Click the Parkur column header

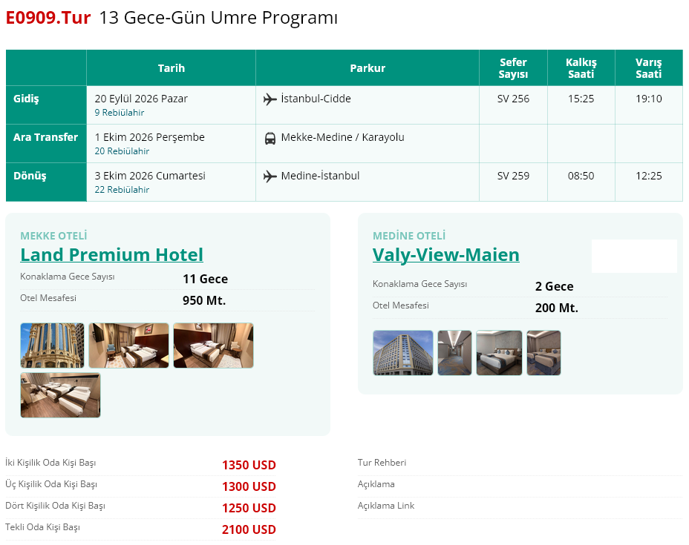click(x=368, y=68)
